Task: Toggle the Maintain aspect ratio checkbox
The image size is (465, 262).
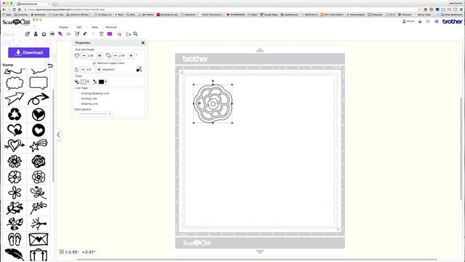Action: pos(94,63)
